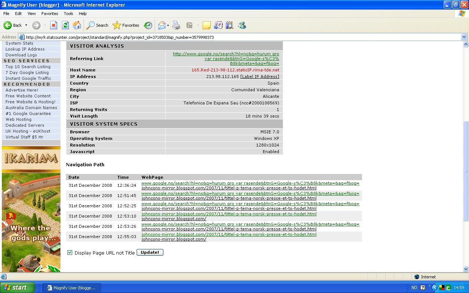Click the red host name rima-tde.net text

point(235,70)
